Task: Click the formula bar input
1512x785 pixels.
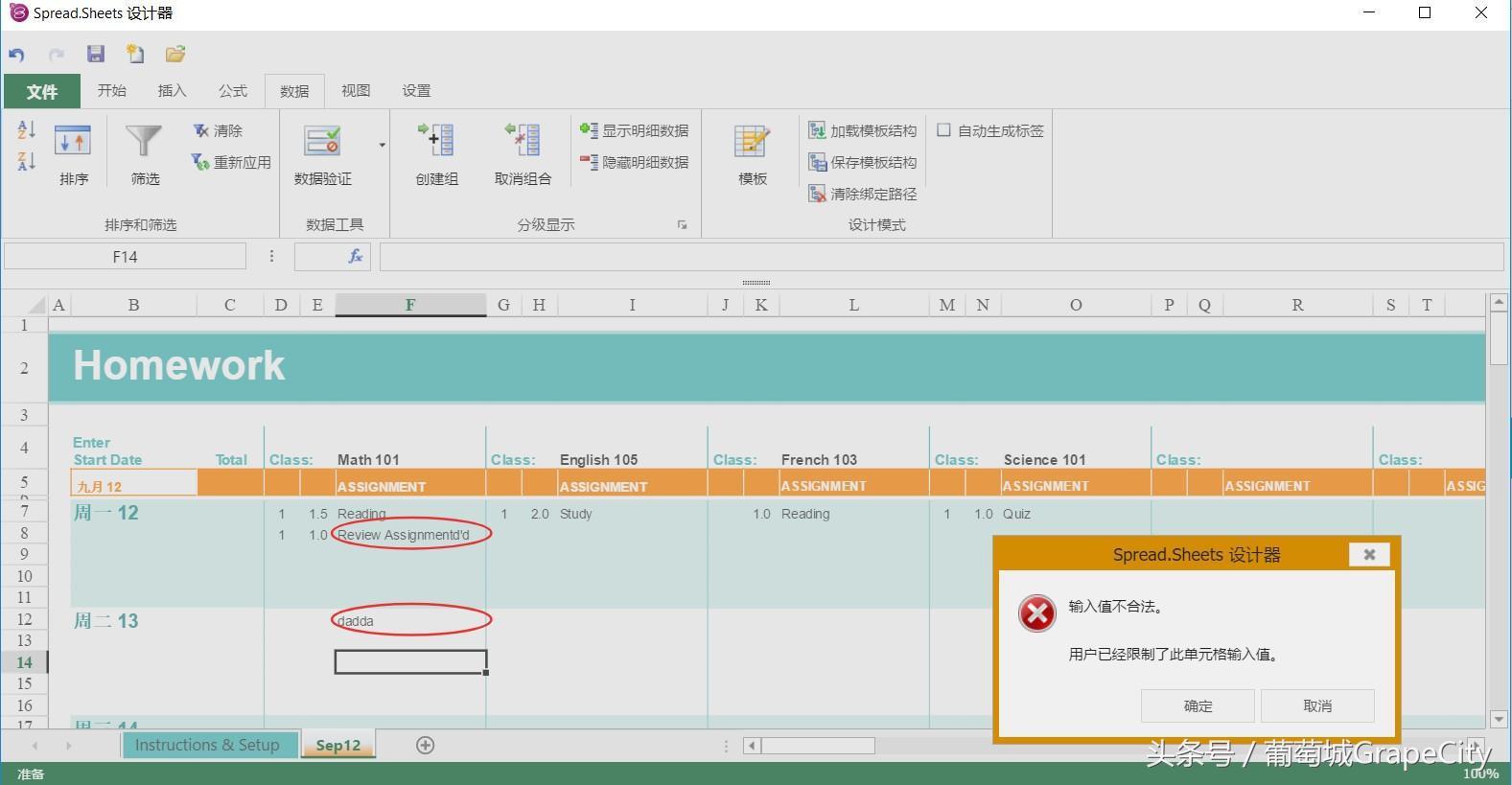Action: [942, 257]
